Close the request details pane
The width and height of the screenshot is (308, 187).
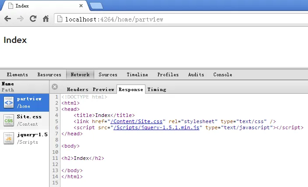55,87
